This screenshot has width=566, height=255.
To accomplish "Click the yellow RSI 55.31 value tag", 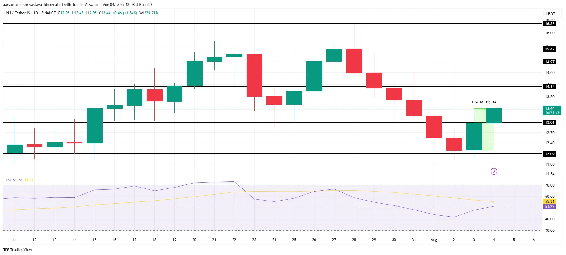I will tap(549, 201).
